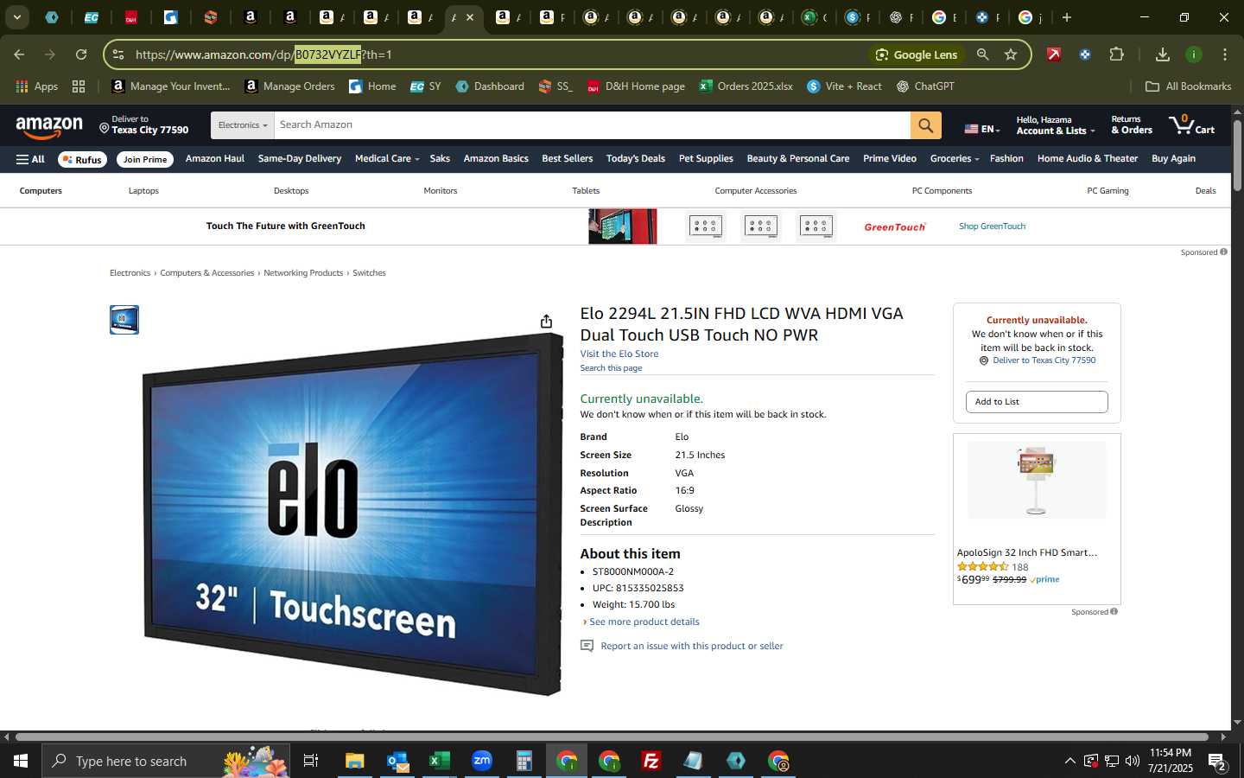Click the Search this page link

tap(611, 368)
